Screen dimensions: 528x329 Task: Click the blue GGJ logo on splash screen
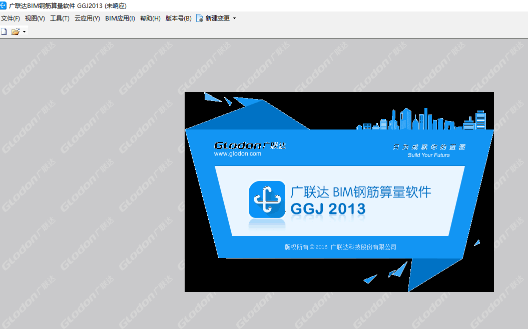pyautogui.click(x=267, y=199)
